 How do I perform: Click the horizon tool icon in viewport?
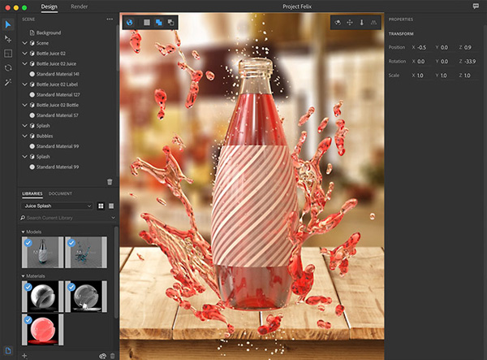(373, 23)
